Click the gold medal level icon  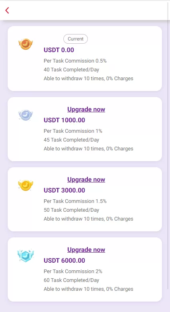(26, 185)
